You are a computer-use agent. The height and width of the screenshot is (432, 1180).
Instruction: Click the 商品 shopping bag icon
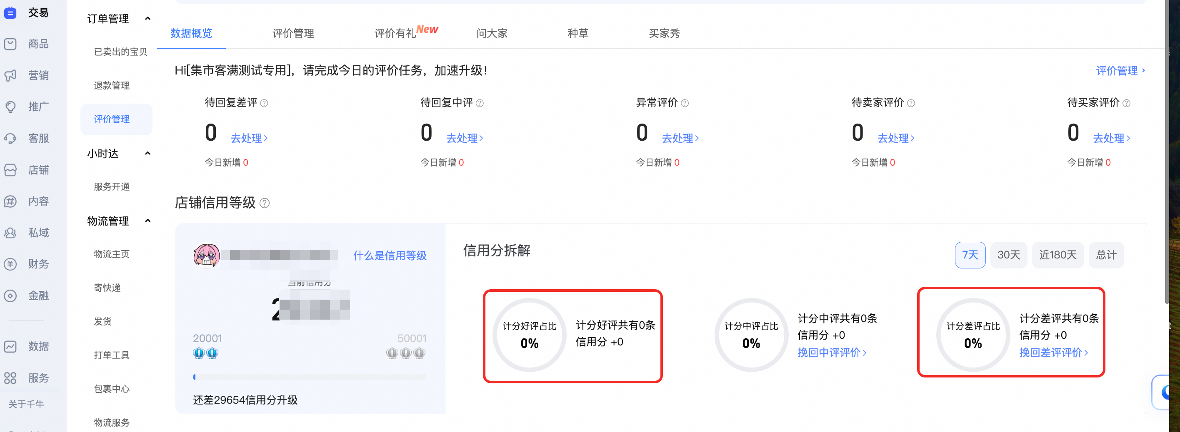click(x=10, y=44)
